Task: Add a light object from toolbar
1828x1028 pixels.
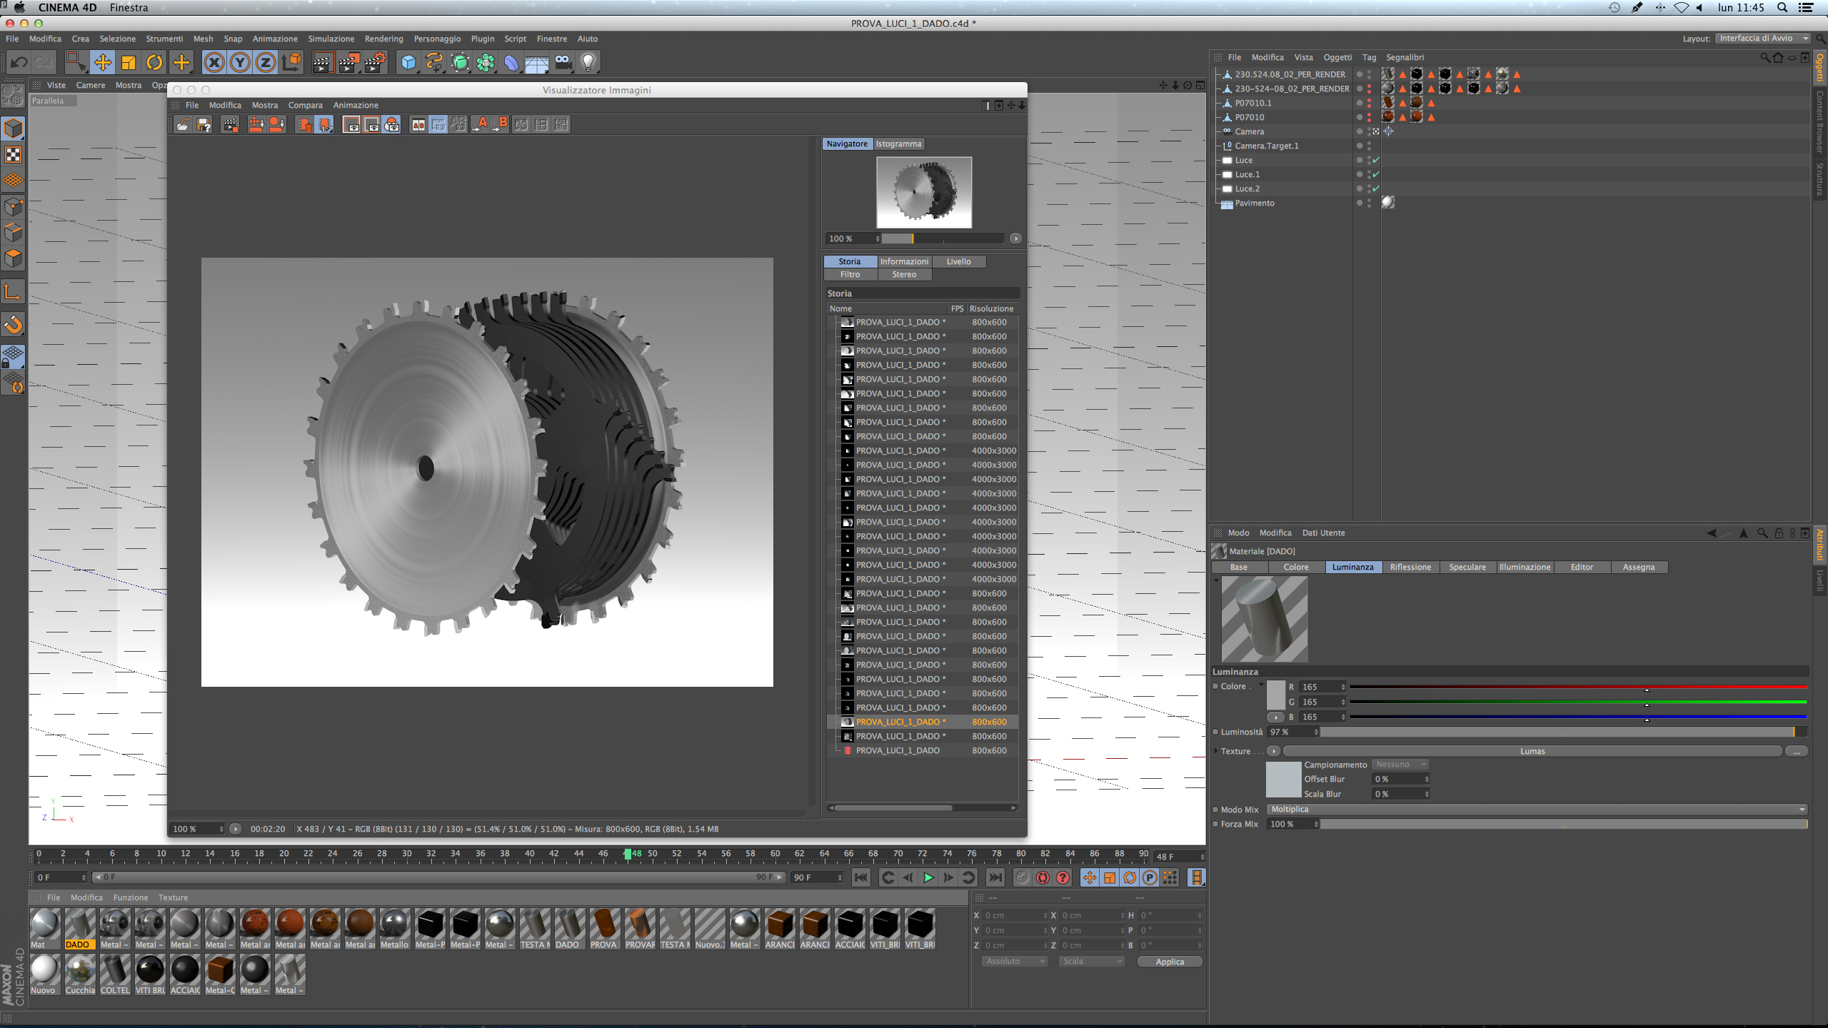Action: (588, 63)
